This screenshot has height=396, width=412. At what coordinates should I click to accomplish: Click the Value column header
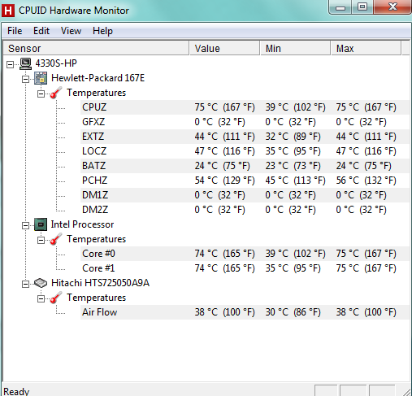224,49
